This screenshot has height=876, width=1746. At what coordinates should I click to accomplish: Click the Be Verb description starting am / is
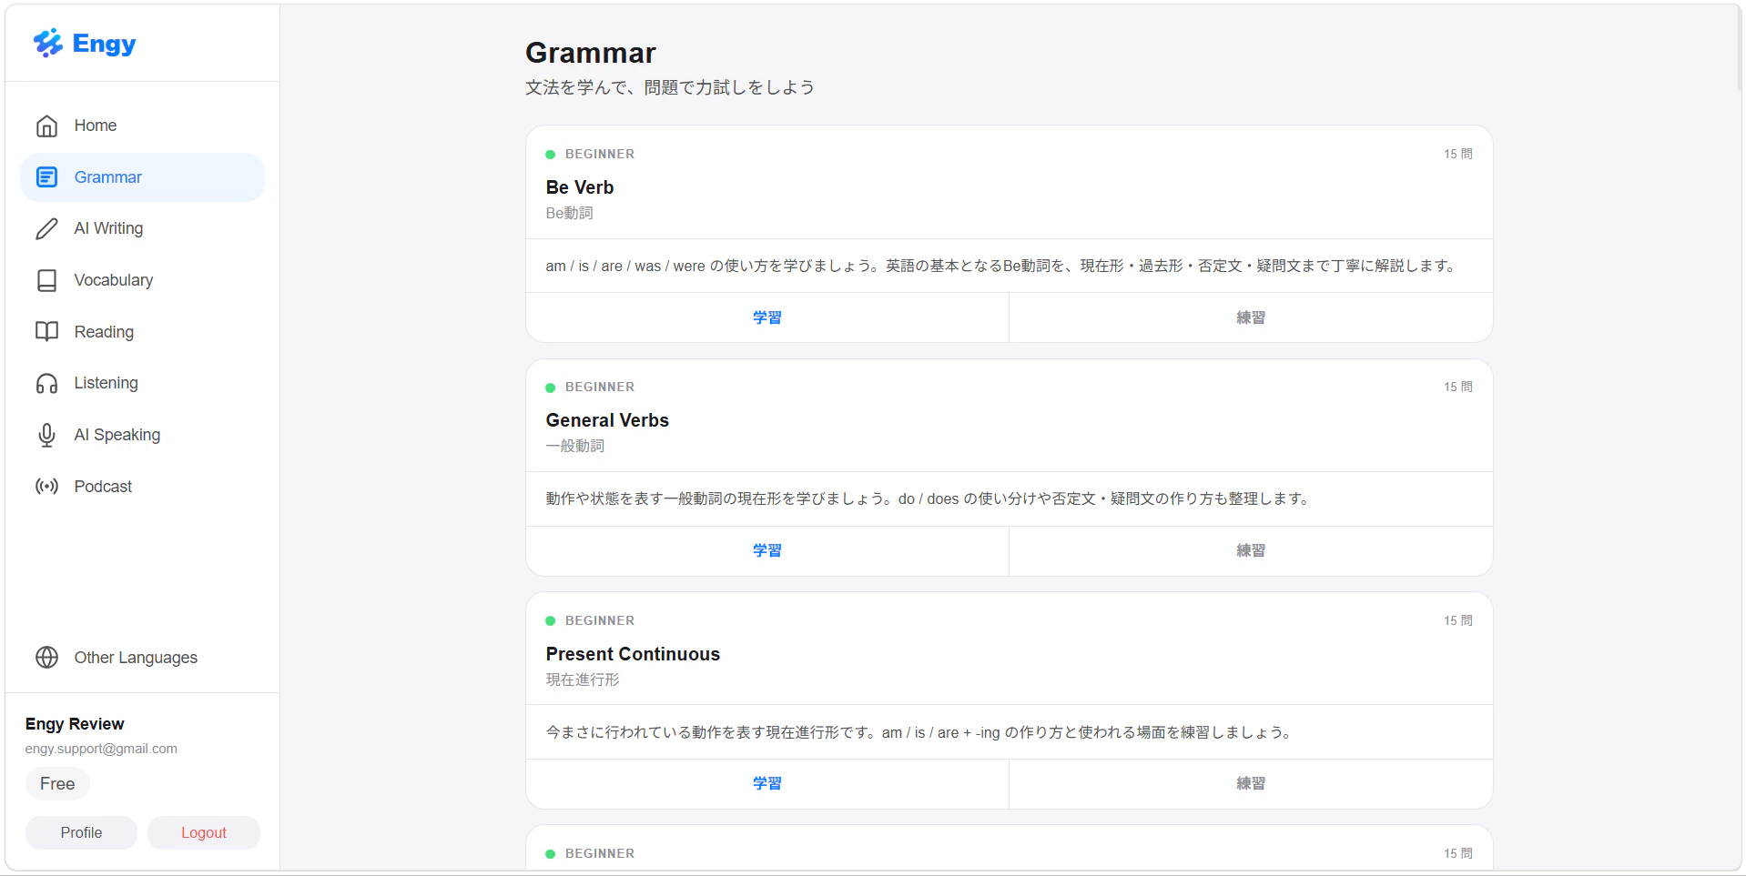pos(1002,266)
